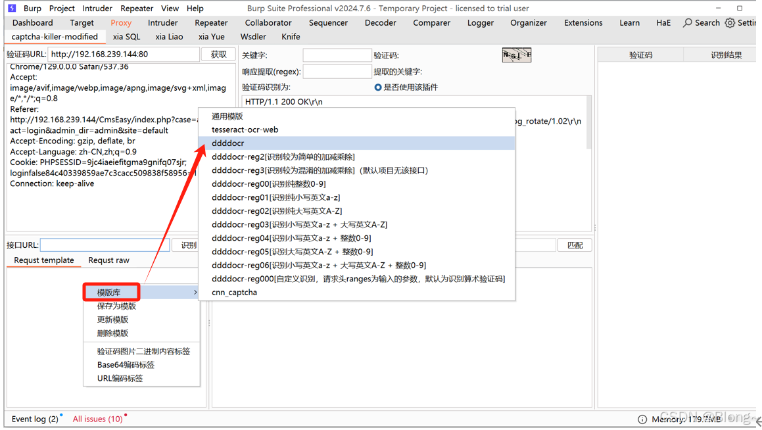Switch to the Dashboard tab
762x430 pixels.
point(33,23)
